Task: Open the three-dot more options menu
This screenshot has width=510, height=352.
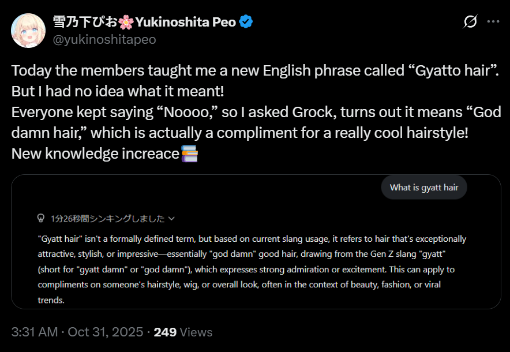Action: pos(493,22)
